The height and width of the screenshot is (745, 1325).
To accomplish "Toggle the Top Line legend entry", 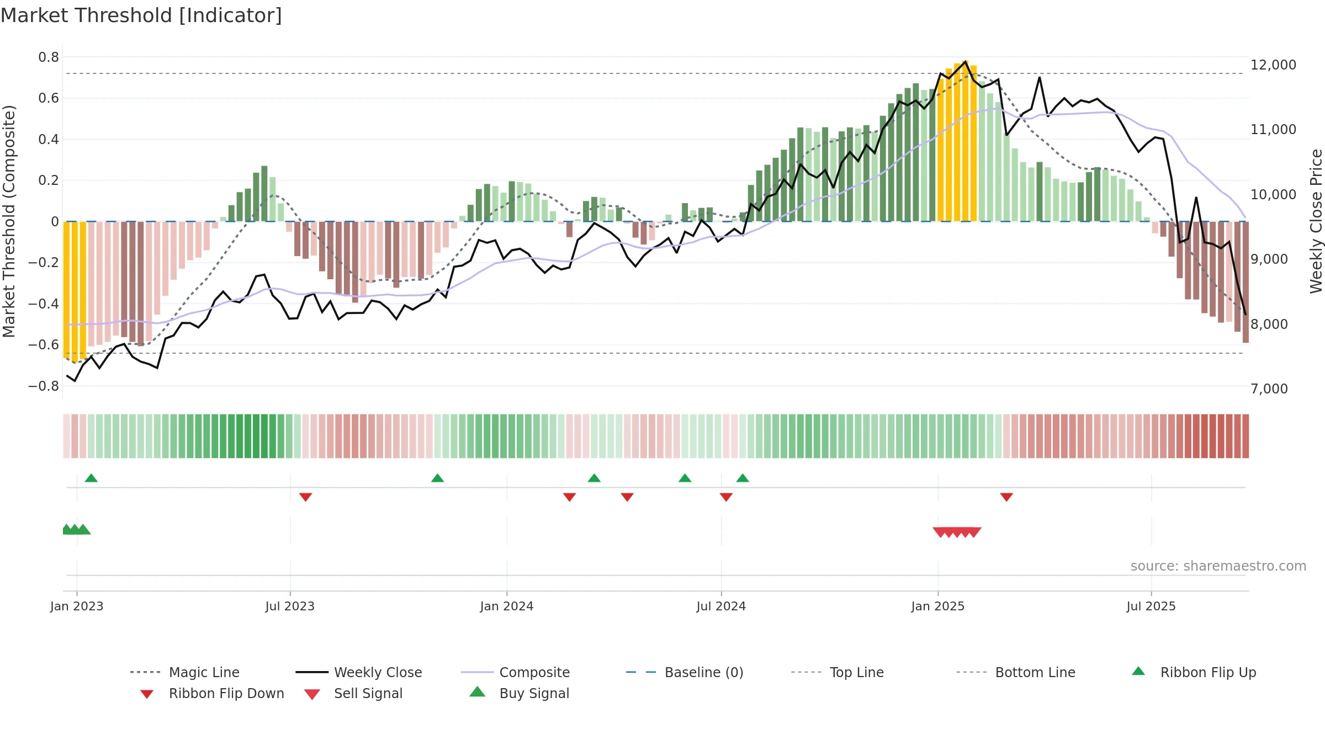I will coord(837,672).
